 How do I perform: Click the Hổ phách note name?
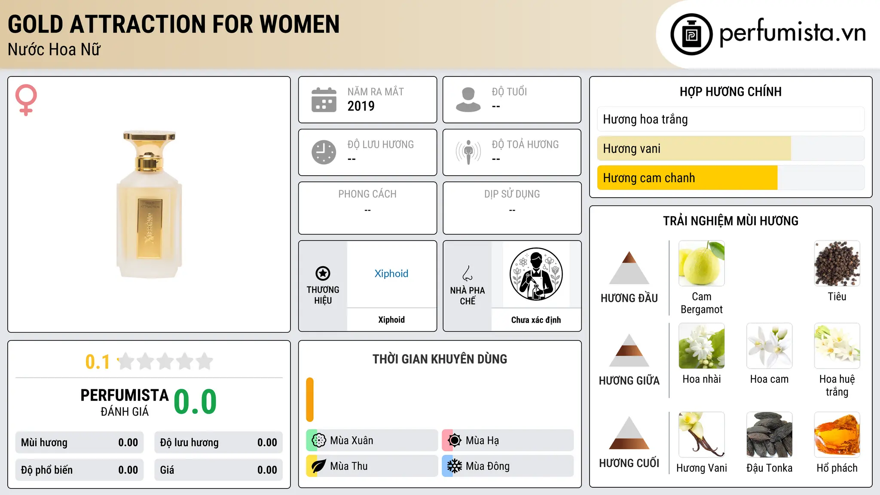tap(837, 468)
